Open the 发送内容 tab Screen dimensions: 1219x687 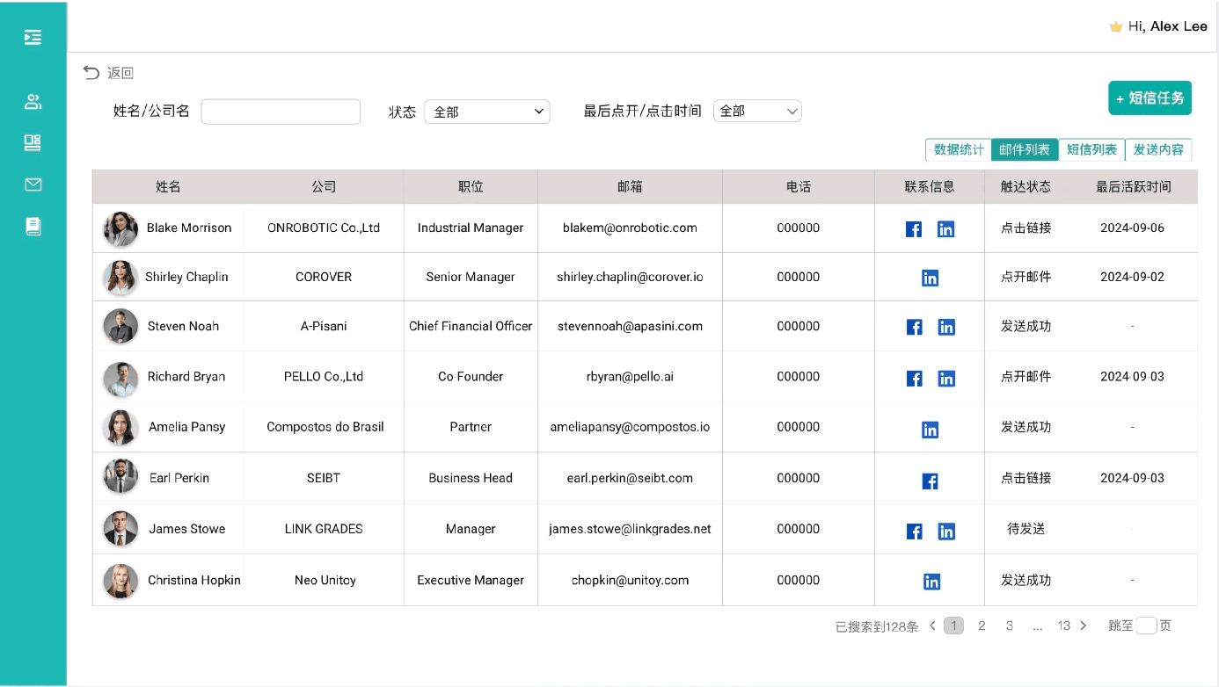tap(1158, 149)
